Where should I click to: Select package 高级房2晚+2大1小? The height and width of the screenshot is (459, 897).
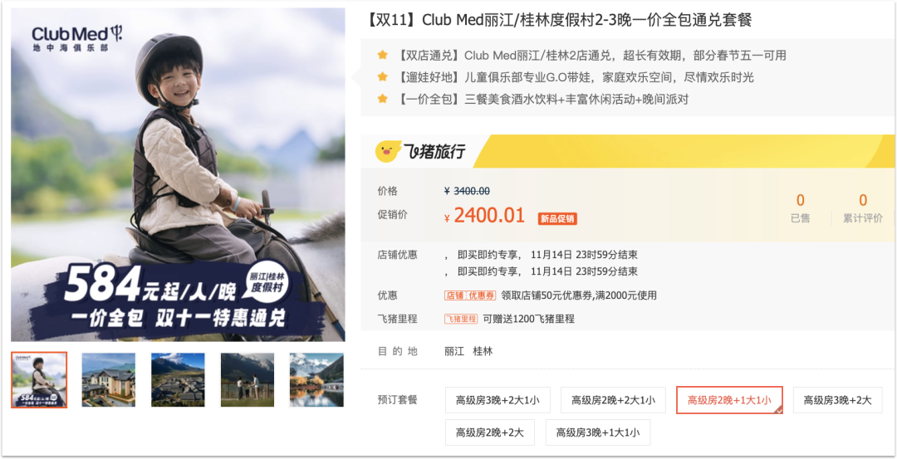click(x=613, y=400)
